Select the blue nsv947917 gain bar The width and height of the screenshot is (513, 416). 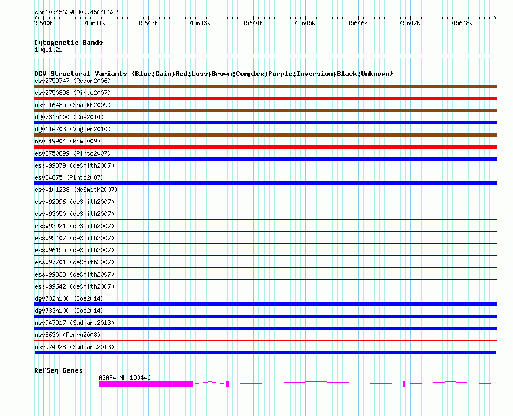(265, 328)
